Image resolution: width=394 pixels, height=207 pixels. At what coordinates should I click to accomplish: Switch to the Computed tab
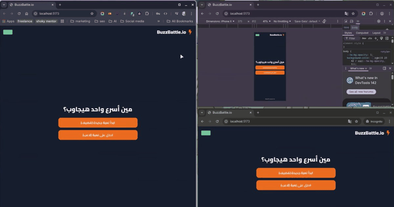pyautogui.click(x=362, y=33)
